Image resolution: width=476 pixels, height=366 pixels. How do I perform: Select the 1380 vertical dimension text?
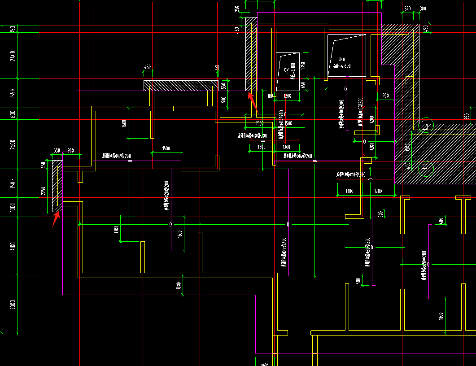click(116, 230)
